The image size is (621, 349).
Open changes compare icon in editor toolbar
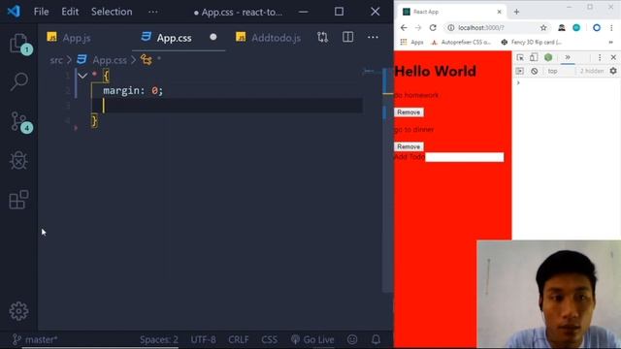(322, 37)
